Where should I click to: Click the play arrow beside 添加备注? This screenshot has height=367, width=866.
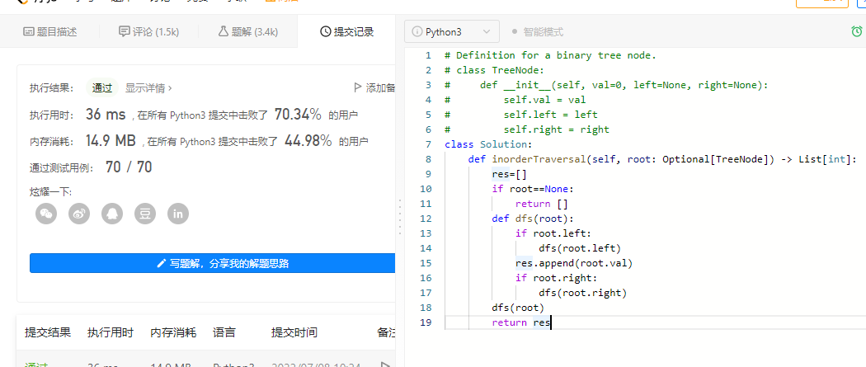pyautogui.click(x=357, y=87)
